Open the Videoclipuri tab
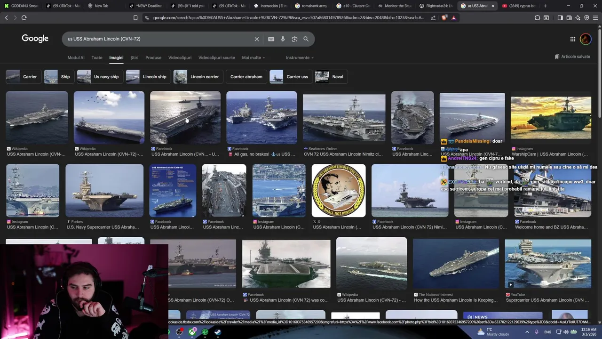 [x=180, y=58]
